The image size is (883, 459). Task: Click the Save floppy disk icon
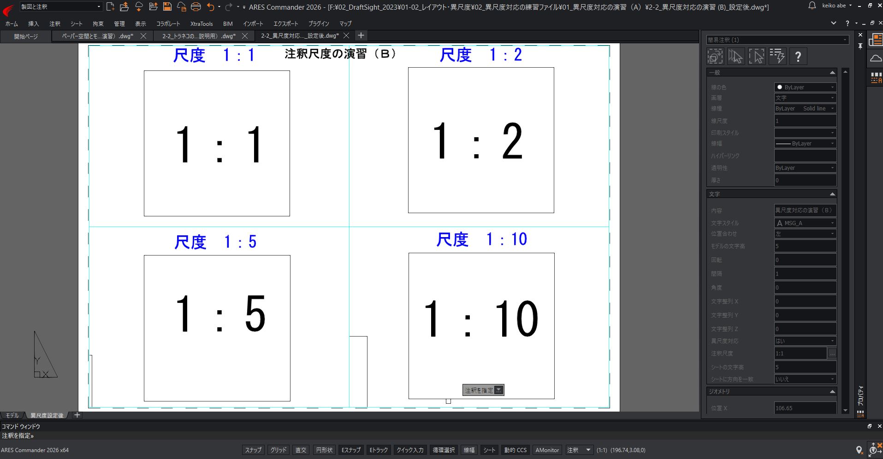click(x=167, y=6)
